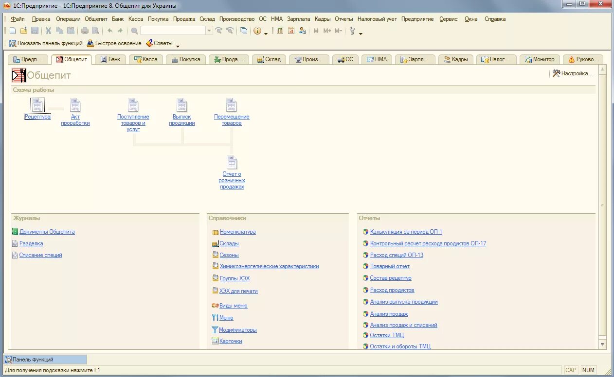Click the New document toolbar icon
614x377 pixels.
(13, 31)
